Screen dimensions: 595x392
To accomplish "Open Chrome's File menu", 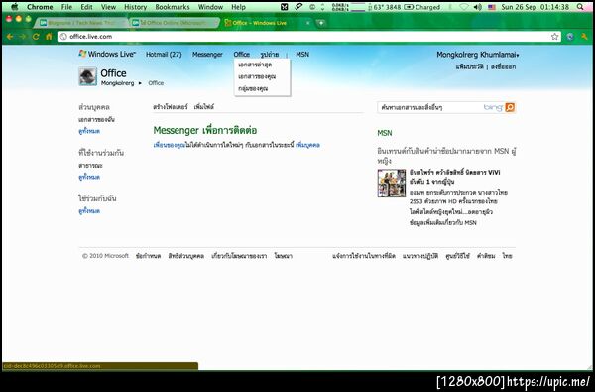I will (66, 7).
